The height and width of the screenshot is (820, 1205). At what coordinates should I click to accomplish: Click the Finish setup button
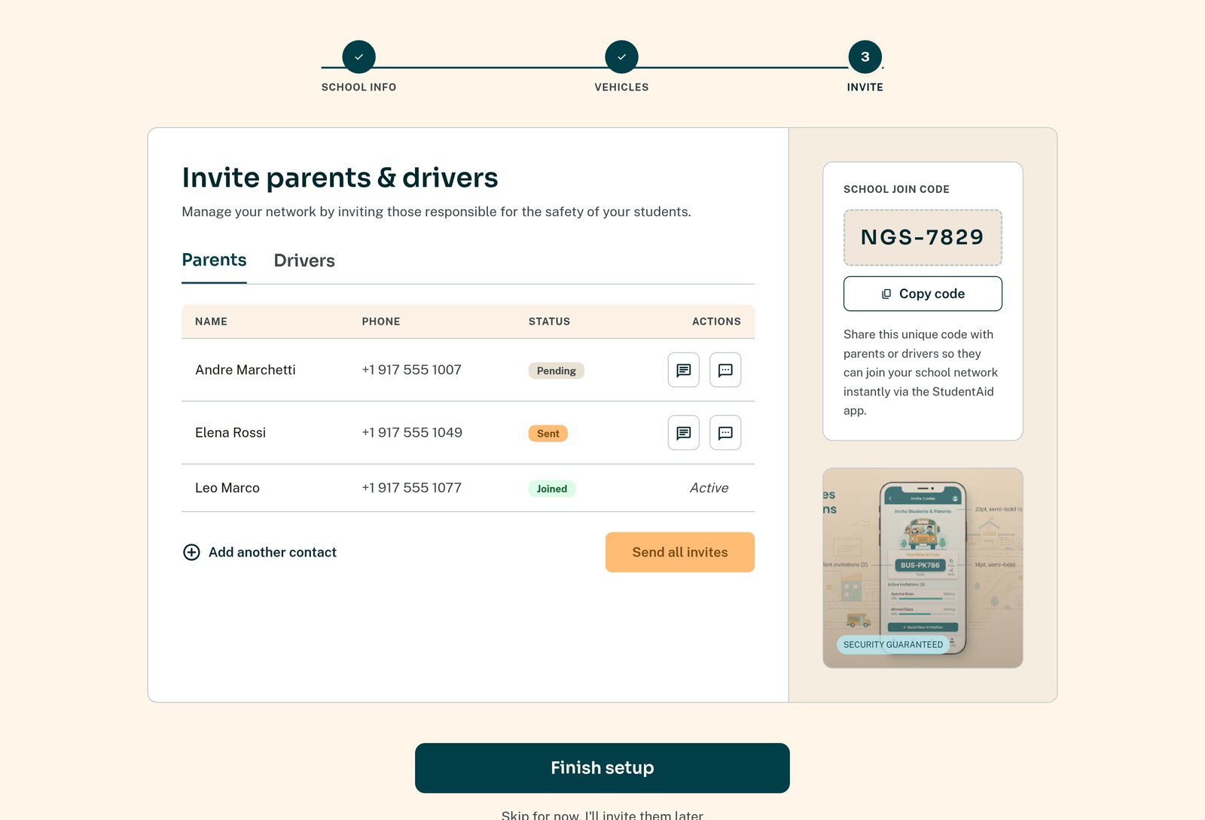pos(602,768)
